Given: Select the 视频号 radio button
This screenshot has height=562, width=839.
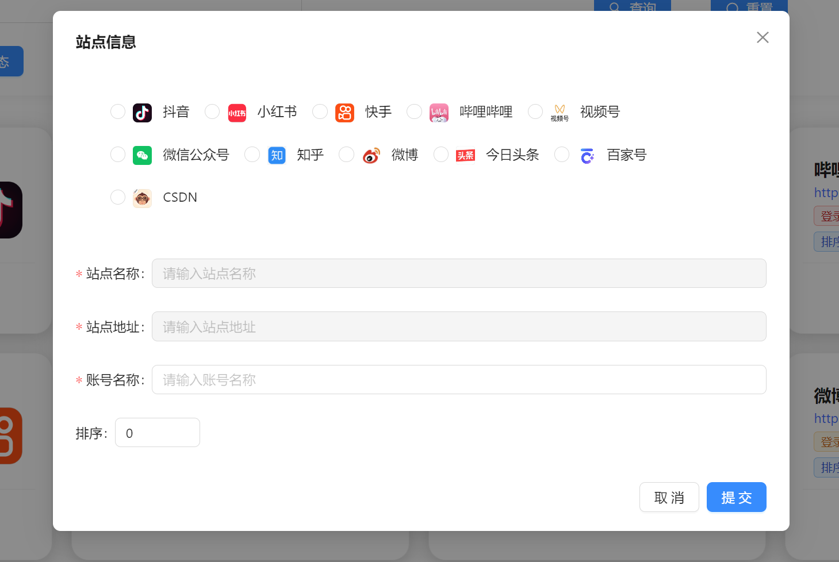Looking at the screenshot, I should 535,111.
